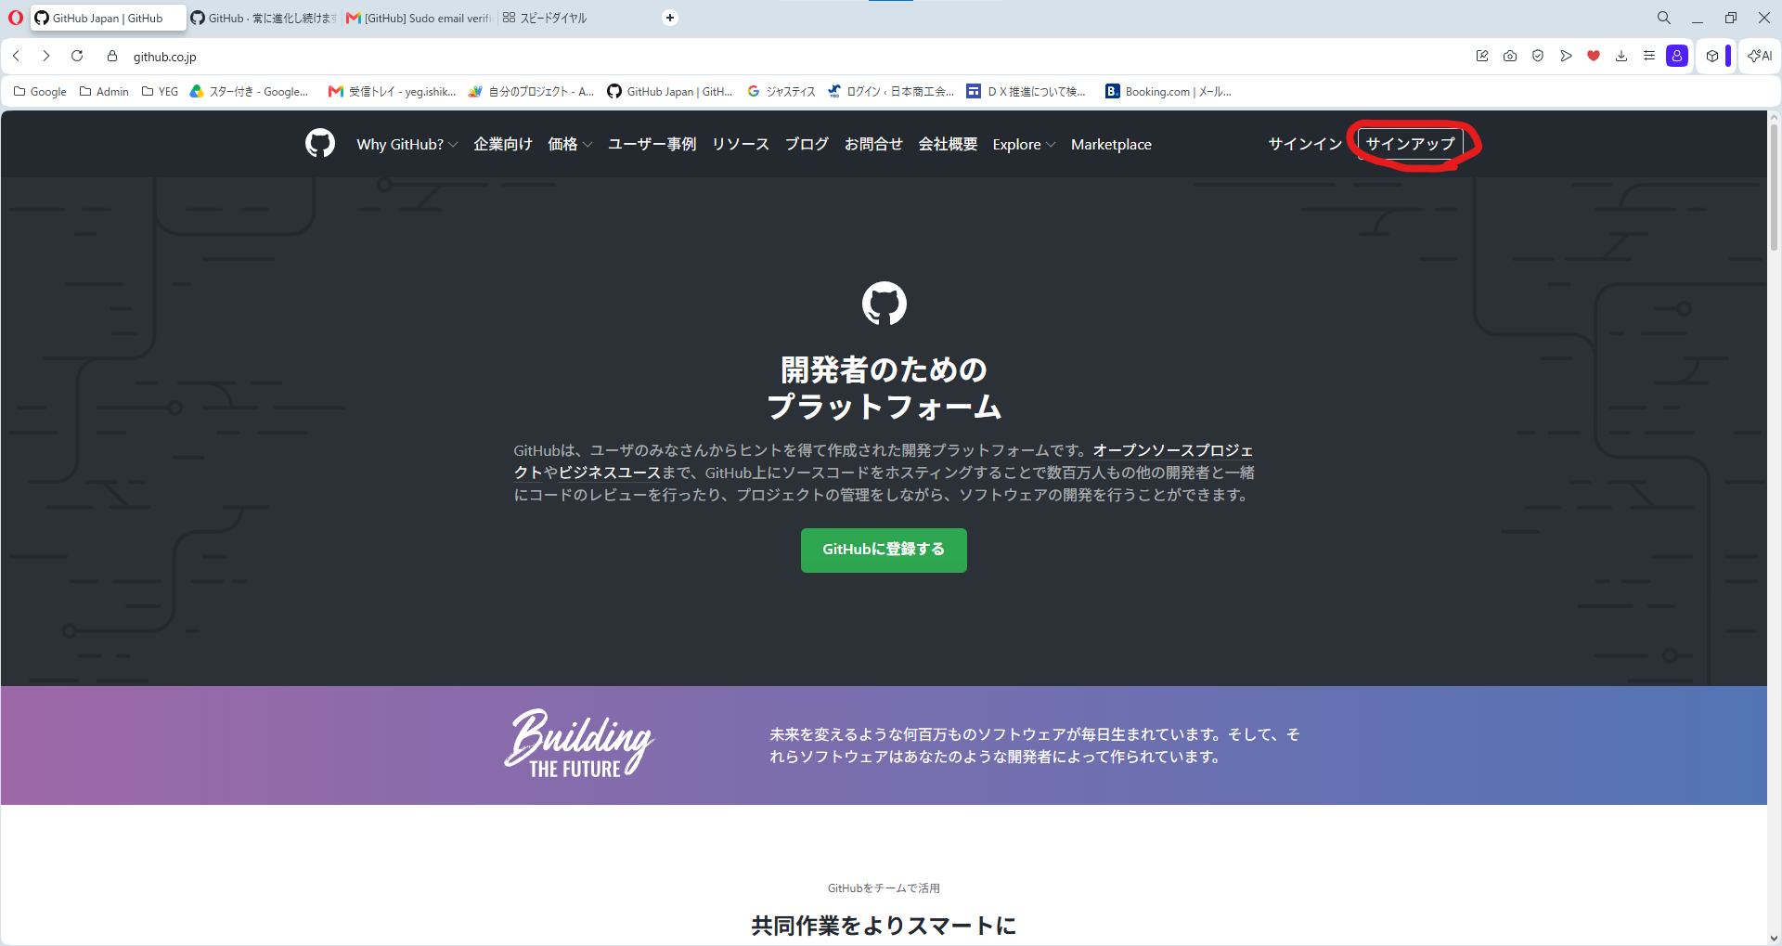The image size is (1782, 946).
Task: Open the downloads icon
Action: point(1621,56)
